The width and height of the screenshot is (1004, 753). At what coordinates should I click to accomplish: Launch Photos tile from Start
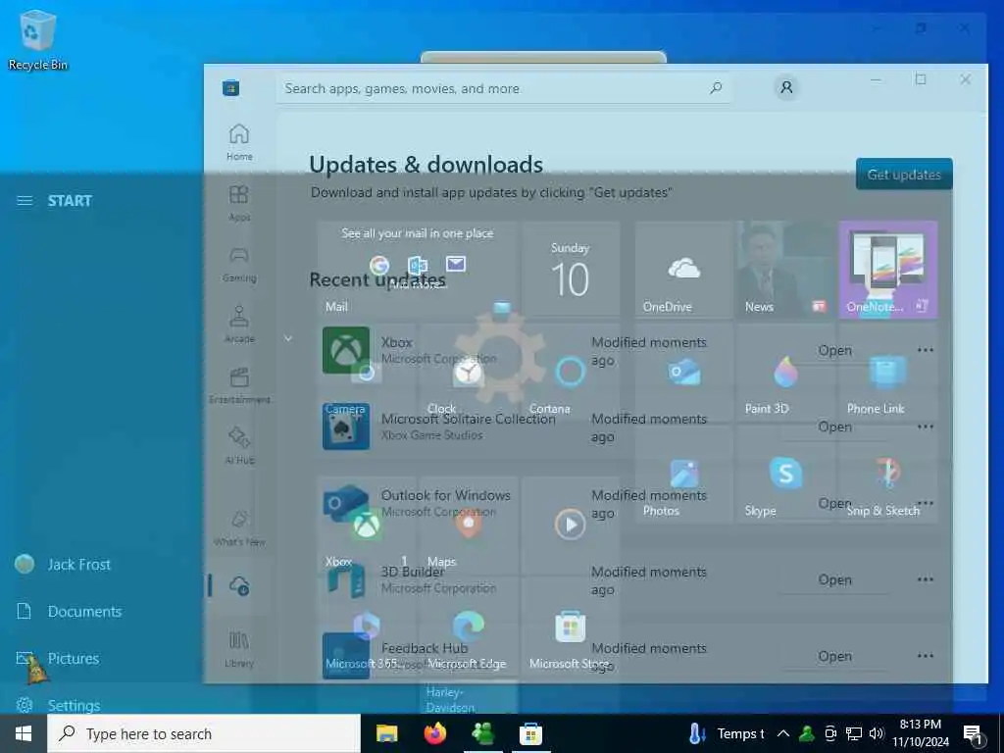point(683,474)
